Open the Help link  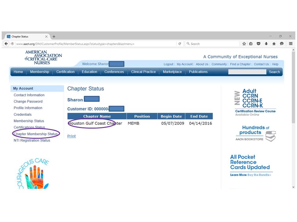(275, 64)
